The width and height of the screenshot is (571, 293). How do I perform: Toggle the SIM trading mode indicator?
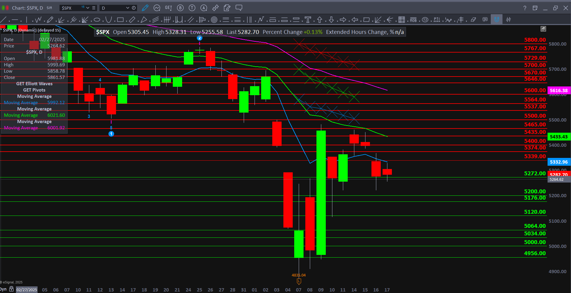(49, 8)
